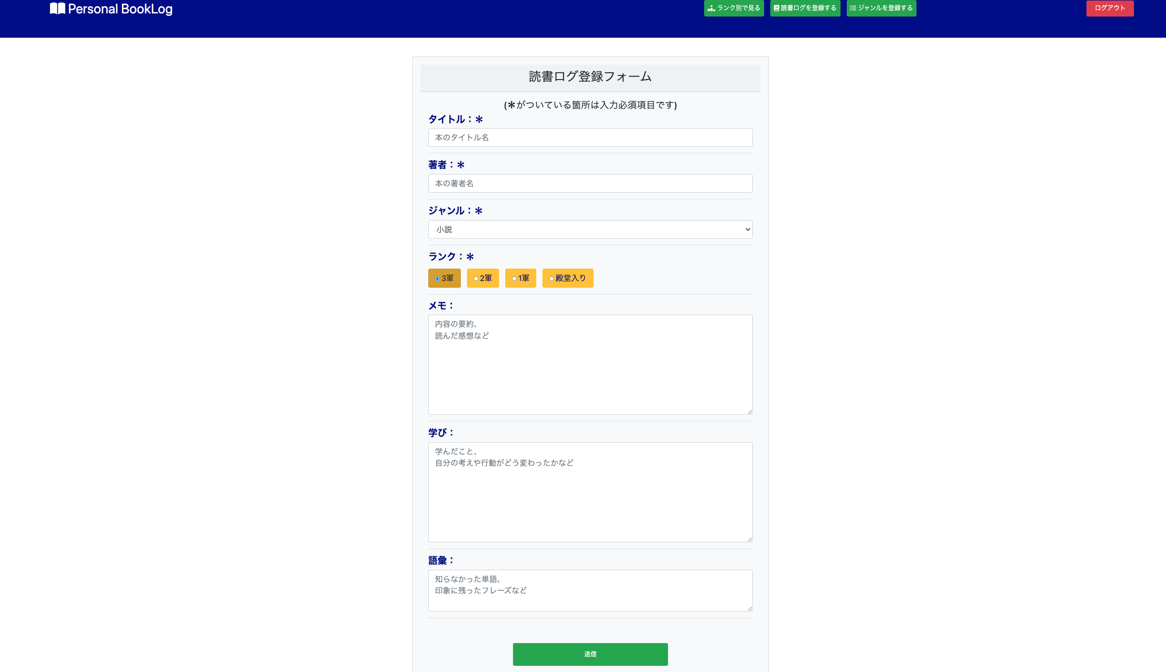
Task: Pick the 殿堂入り rank option
Action: click(551, 278)
